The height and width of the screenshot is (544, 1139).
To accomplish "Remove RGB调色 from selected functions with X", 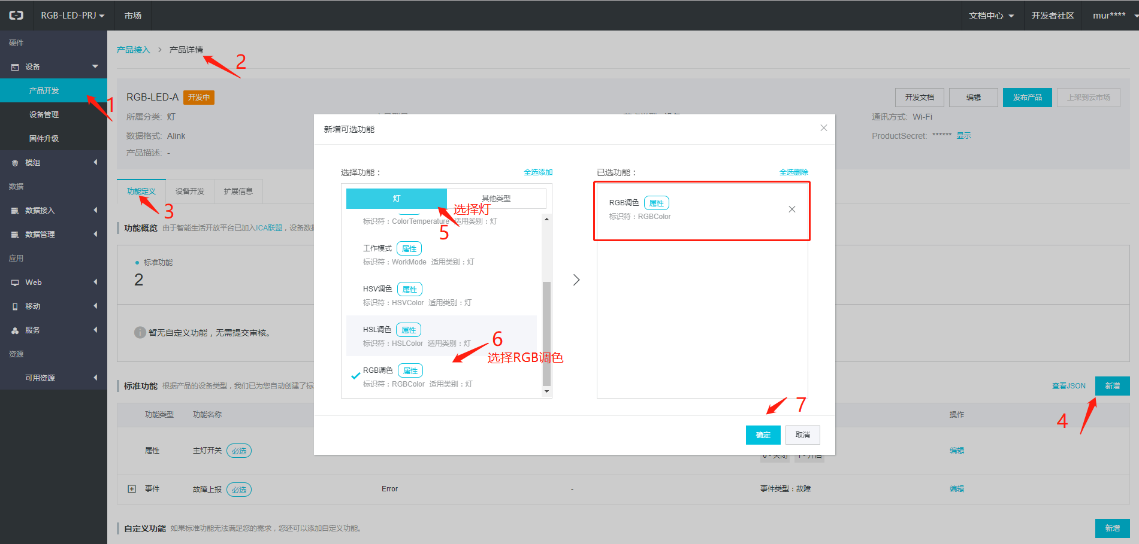I will pos(791,209).
